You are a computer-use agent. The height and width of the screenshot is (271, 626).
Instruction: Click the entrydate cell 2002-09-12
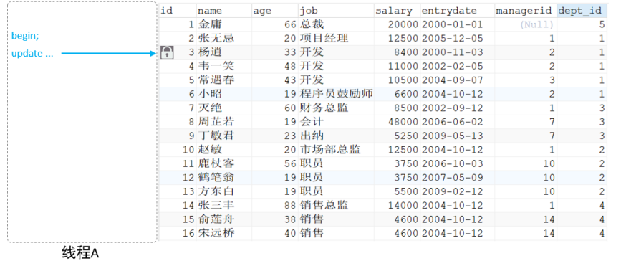[x=458, y=108]
